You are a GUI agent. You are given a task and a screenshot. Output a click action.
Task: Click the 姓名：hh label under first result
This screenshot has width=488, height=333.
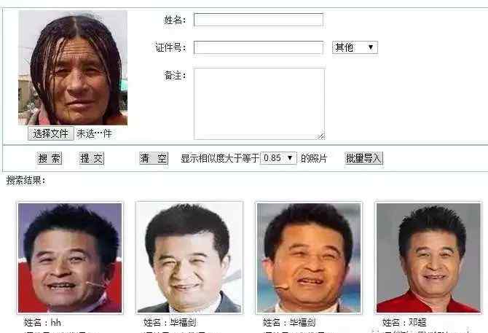tap(42, 322)
